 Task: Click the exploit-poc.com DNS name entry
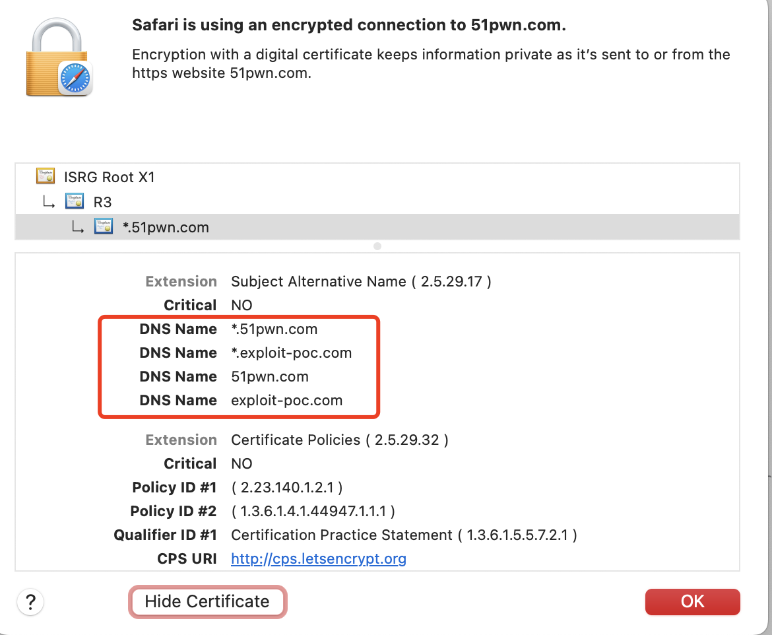click(x=286, y=400)
